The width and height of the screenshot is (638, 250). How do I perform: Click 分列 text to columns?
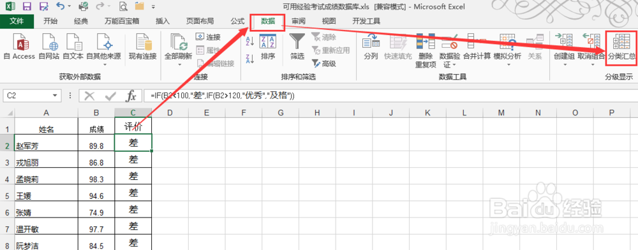[371, 47]
